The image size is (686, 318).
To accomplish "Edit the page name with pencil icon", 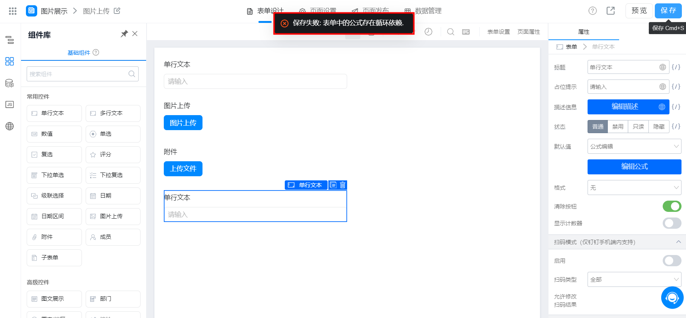I will (x=117, y=11).
